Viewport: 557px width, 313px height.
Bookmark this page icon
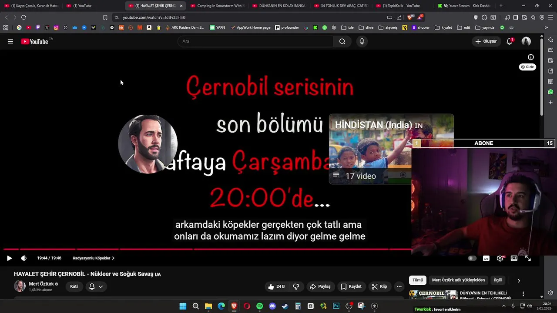point(105,17)
